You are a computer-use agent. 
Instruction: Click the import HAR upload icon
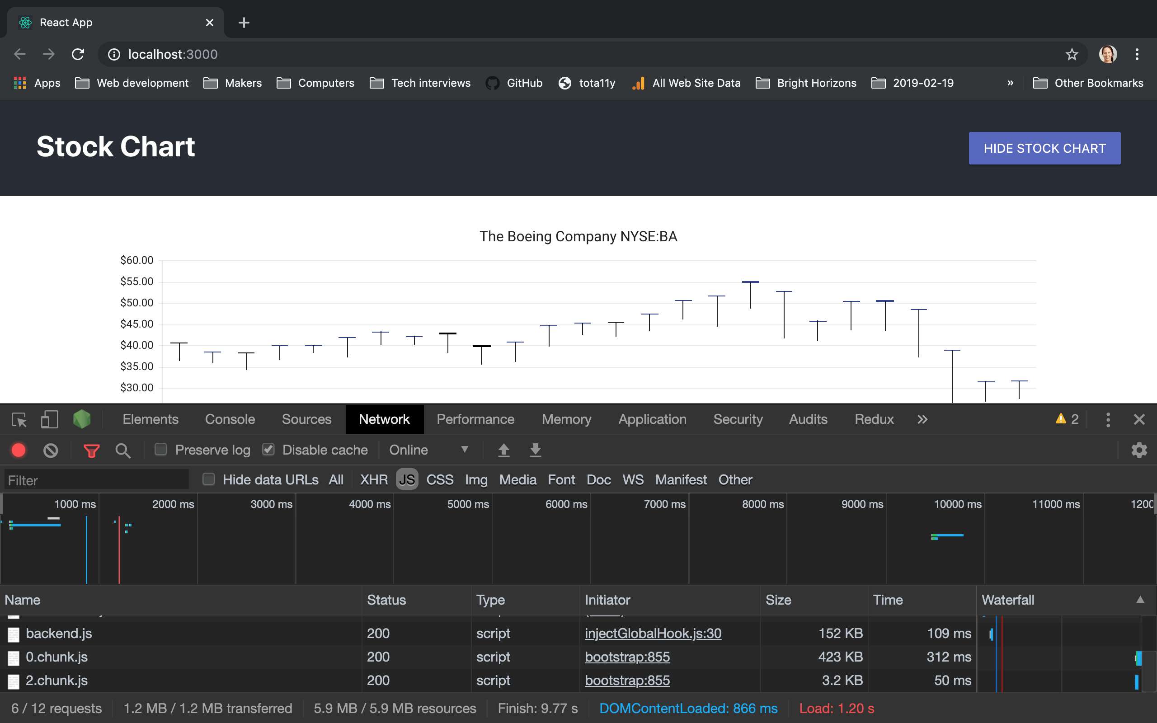click(x=503, y=450)
